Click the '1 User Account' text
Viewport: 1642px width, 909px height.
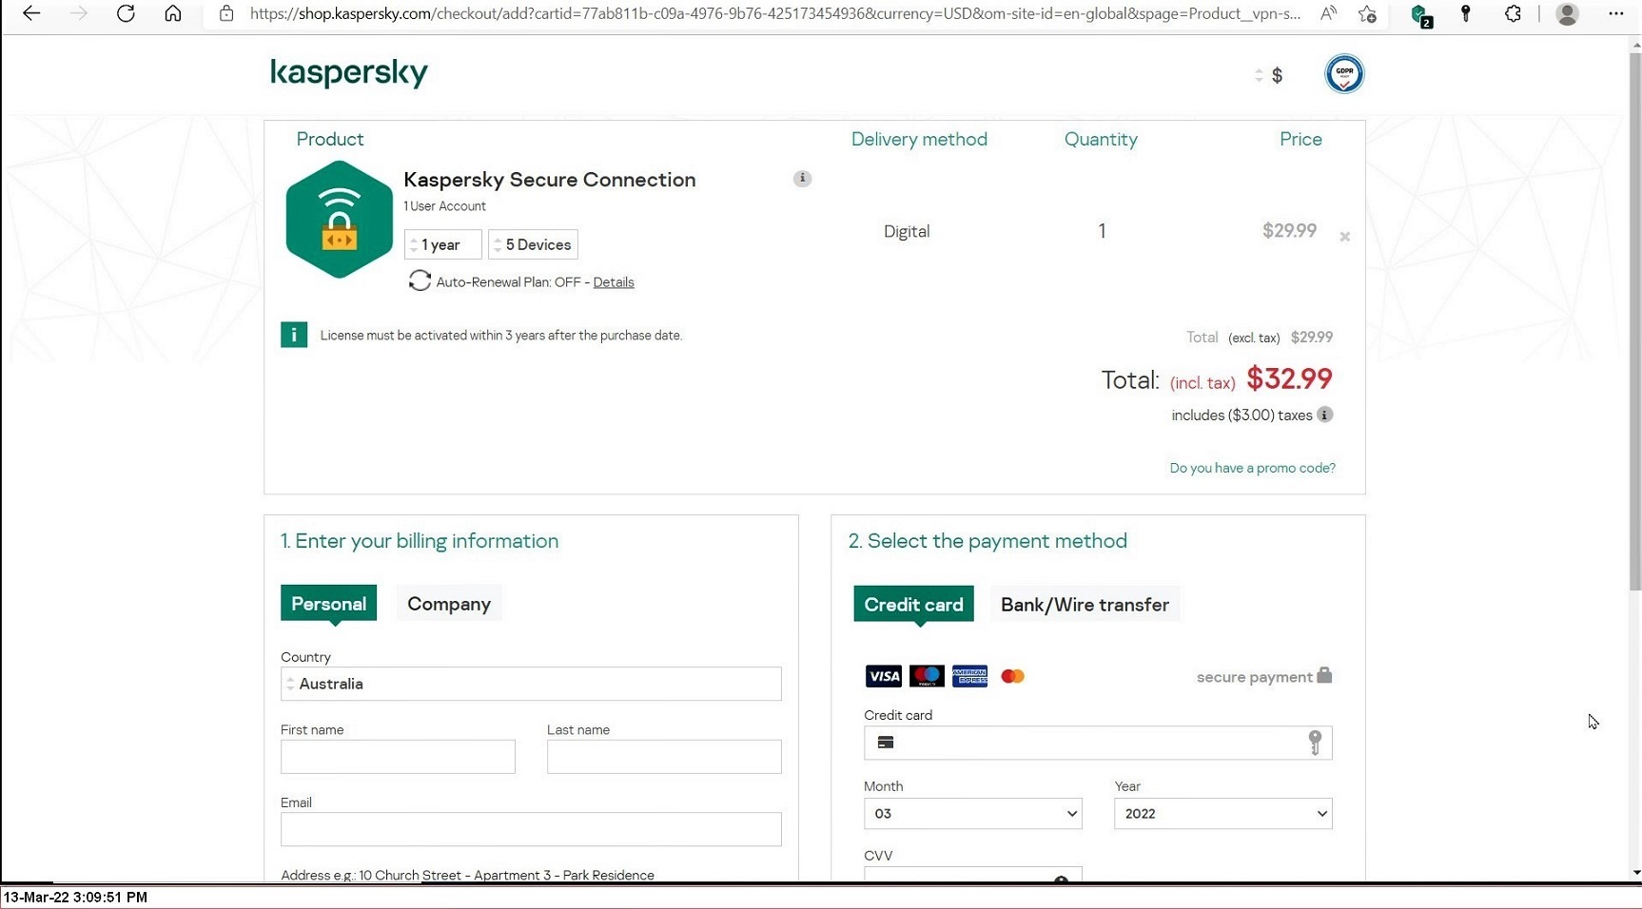click(444, 206)
